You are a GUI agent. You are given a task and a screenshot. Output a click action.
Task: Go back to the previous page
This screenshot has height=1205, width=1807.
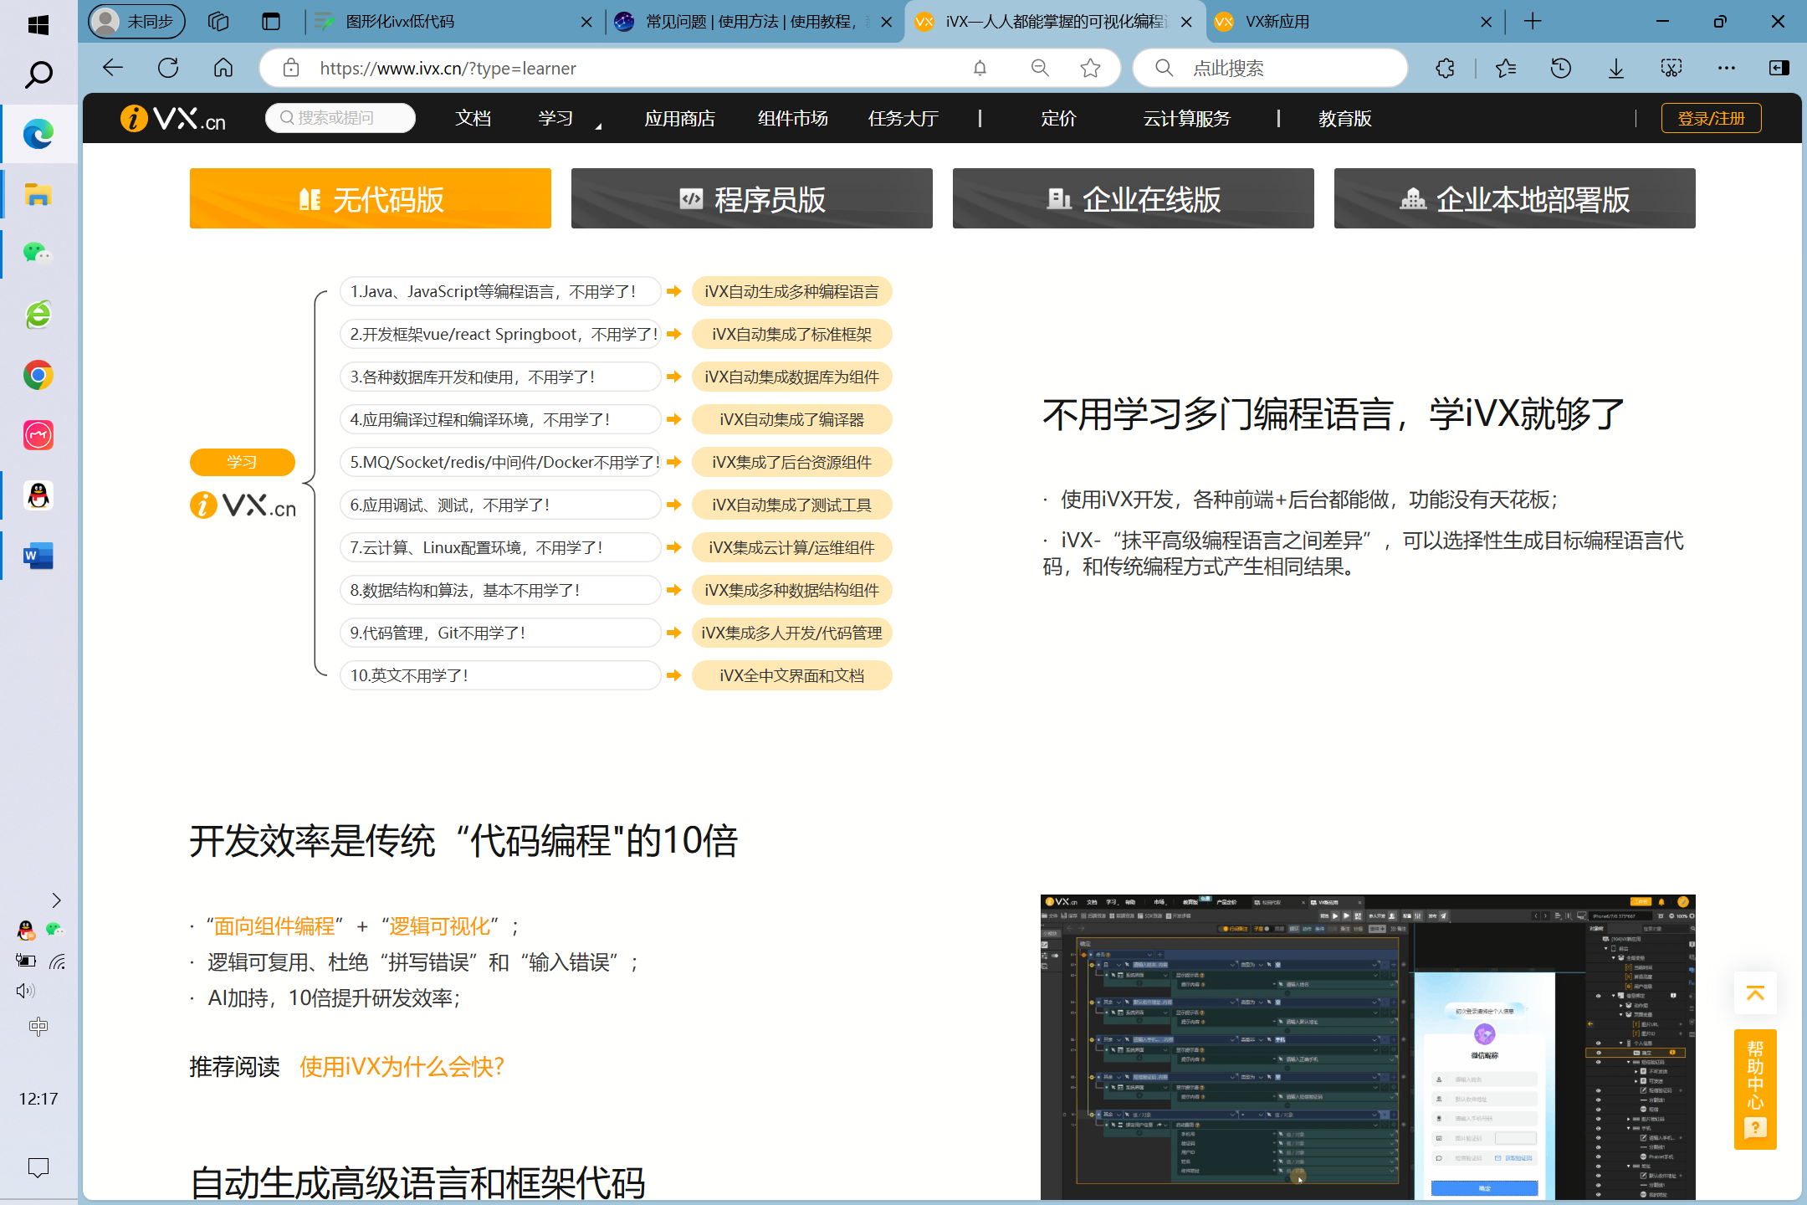(112, 68)
